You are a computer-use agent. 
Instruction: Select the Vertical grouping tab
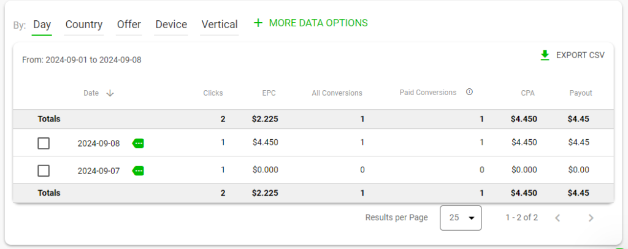[219, 25]
